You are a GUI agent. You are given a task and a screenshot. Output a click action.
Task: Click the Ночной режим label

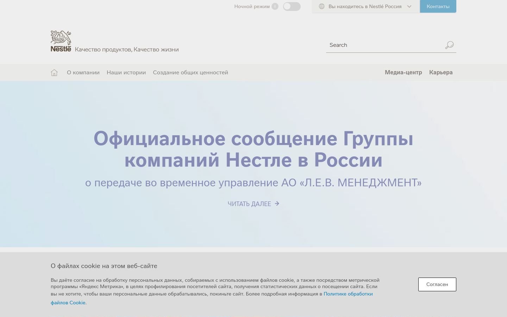(x=252, y=6)
